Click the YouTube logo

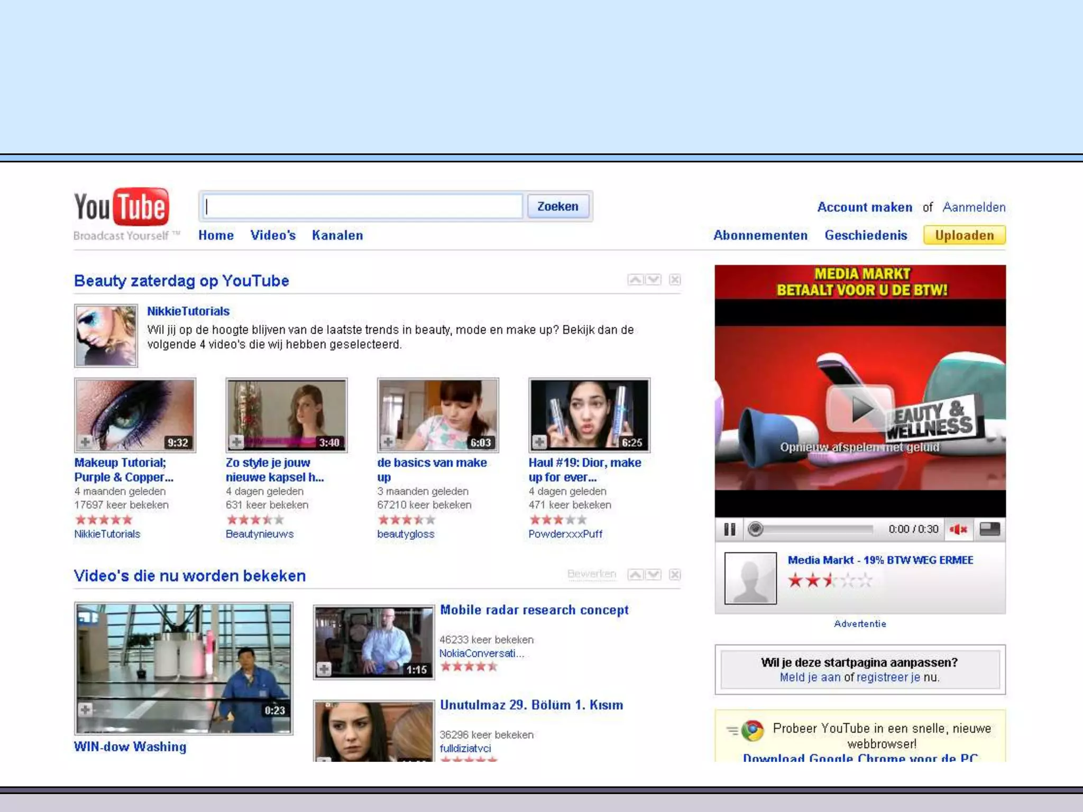pyautogui.click(x=122, y=207)
